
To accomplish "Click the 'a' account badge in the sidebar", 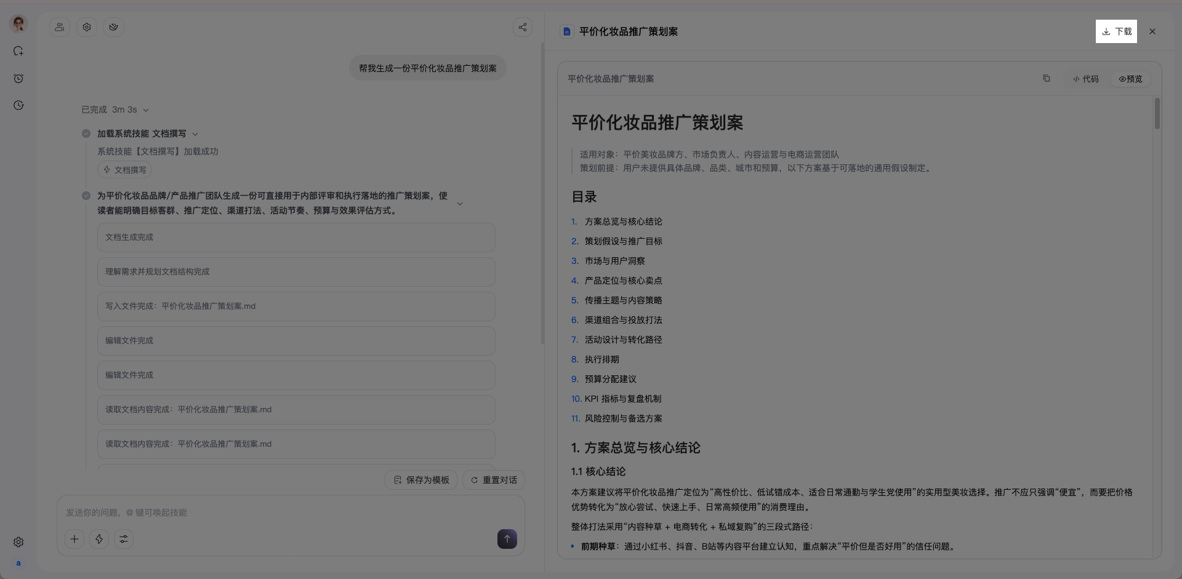I will pyautogui.click(x=18, y=563).
